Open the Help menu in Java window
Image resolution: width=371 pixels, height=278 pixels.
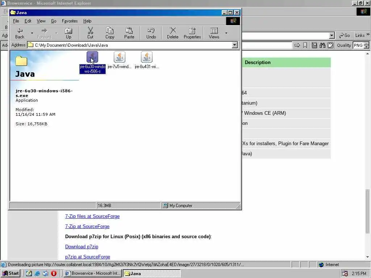point(87,21)
